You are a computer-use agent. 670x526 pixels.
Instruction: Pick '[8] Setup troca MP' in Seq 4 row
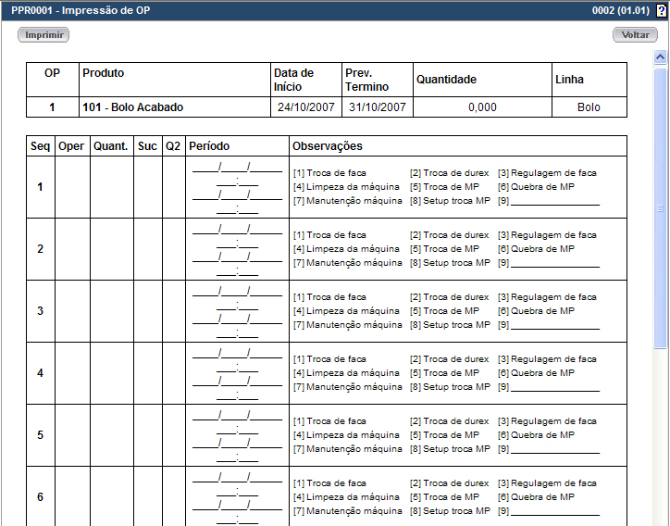click(450, 387)
